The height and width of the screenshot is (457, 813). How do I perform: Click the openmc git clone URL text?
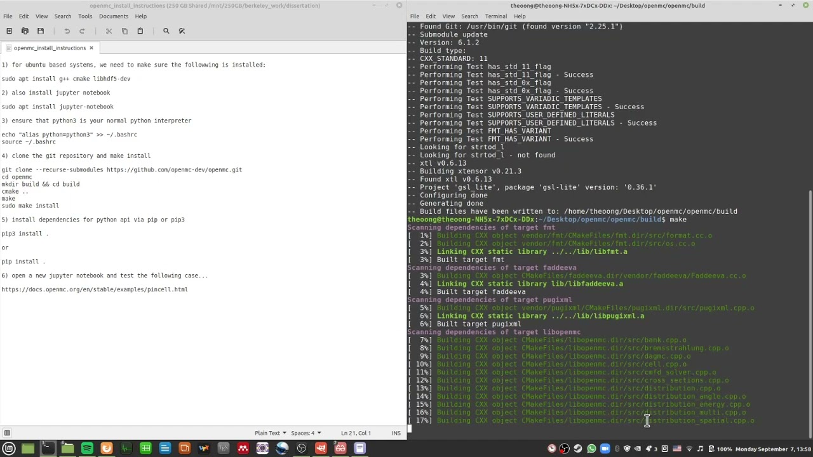click(x=174, y=169)
